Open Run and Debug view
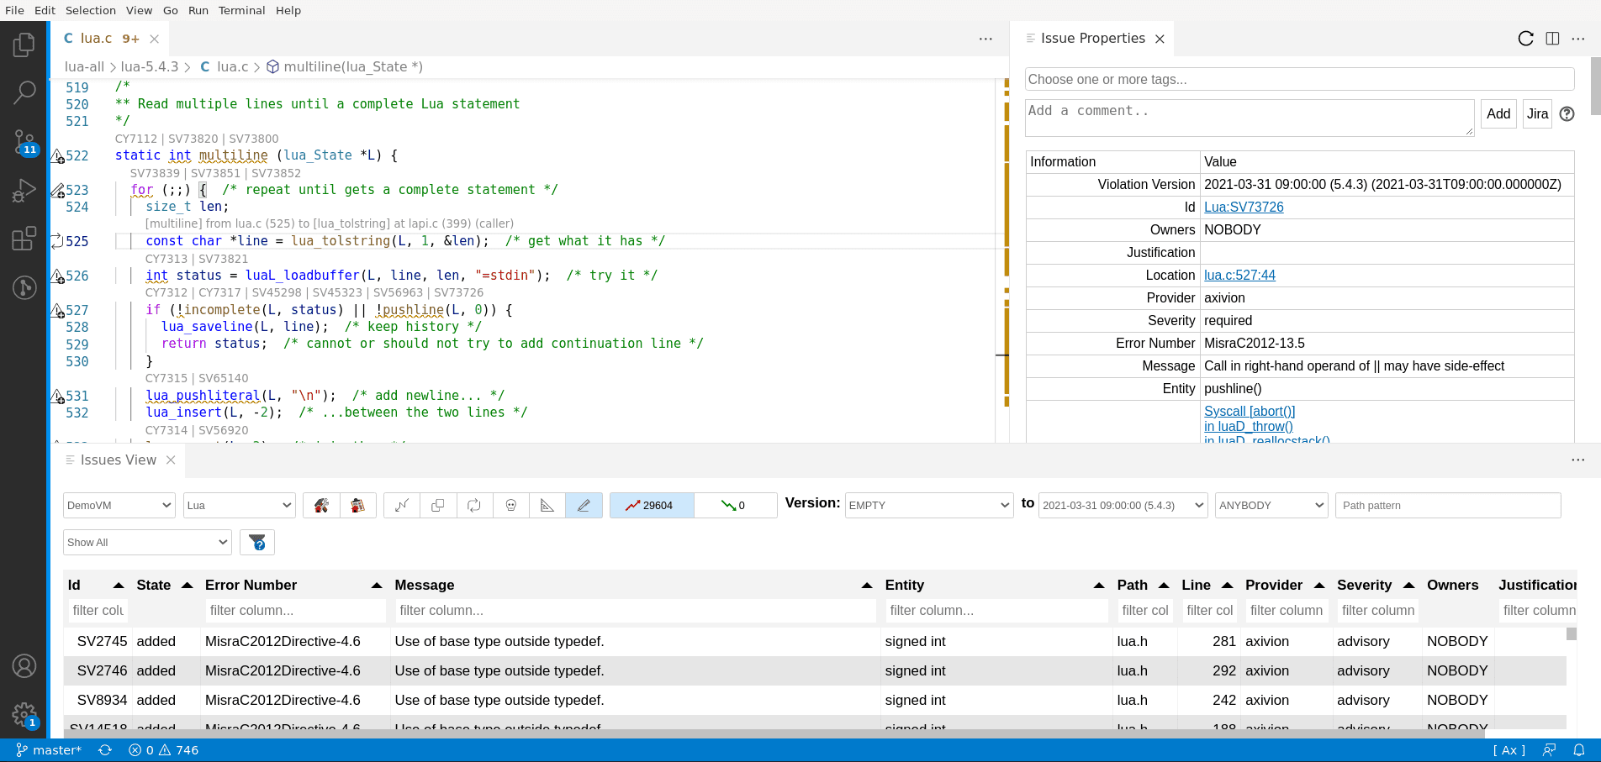The height and width of the screenshot is (762, 1601). [x=24, y=191]
